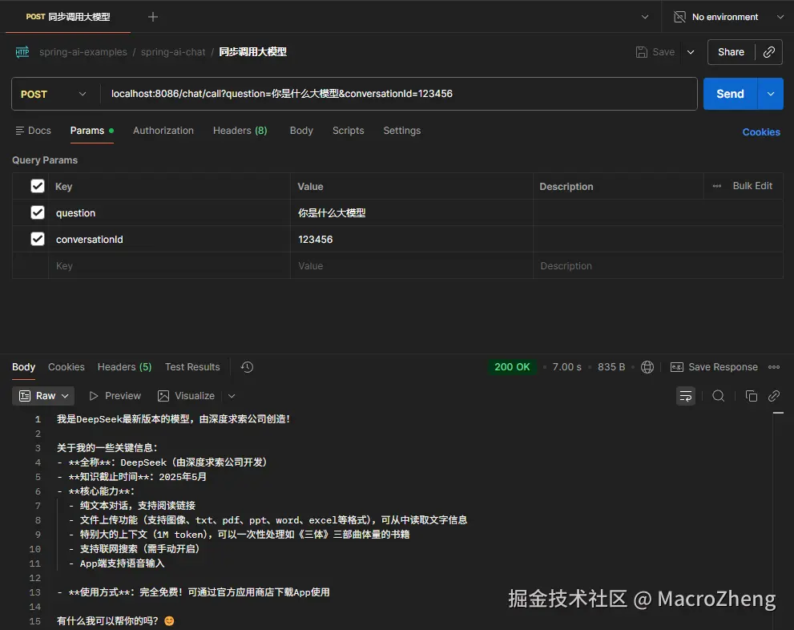Open the Docs tab
The image size is (794, 630).
34,131
